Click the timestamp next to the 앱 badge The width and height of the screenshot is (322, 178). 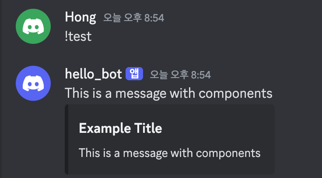click(180, 75)
